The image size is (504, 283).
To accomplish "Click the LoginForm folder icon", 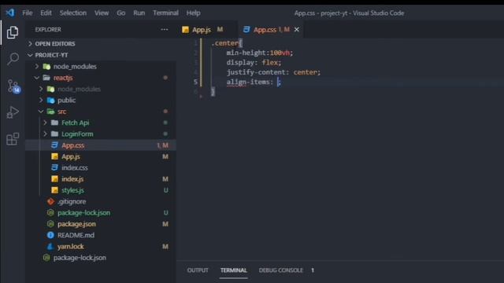I will 54,134.
